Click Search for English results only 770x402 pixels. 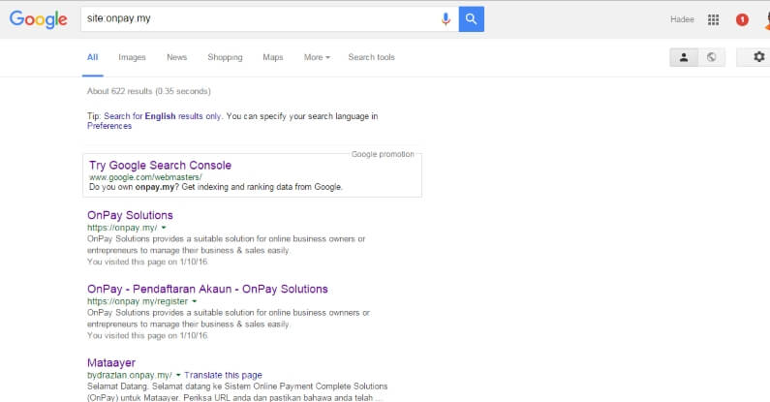pos(163,116)
